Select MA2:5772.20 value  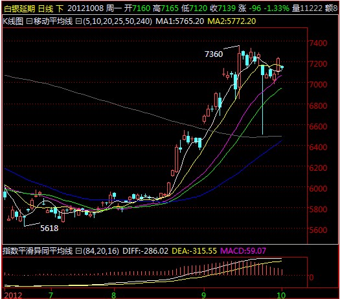[232, 21]
